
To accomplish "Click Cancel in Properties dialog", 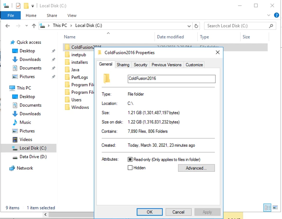I will coord(178,212).
